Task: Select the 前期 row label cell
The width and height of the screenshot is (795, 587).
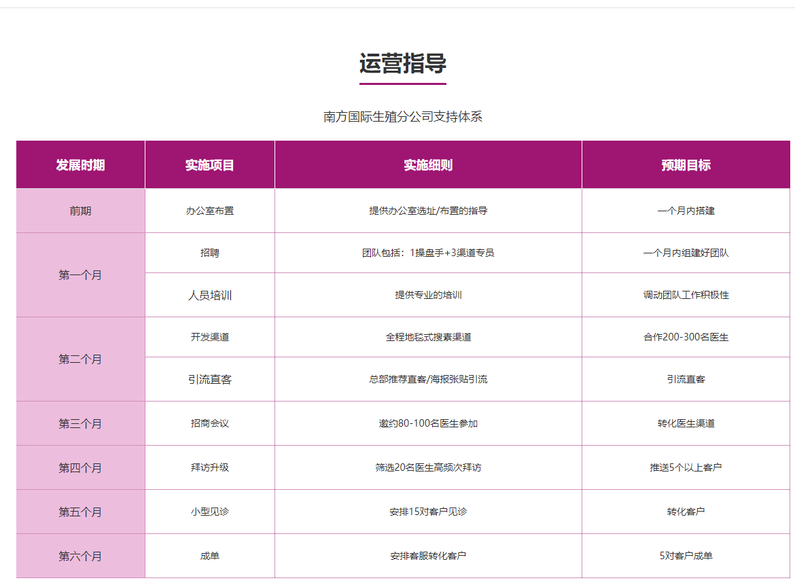Action: pos(79,211)
